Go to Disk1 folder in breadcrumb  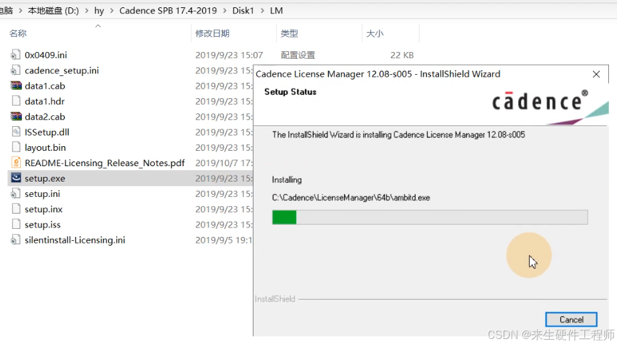click(x=243, y=11)
